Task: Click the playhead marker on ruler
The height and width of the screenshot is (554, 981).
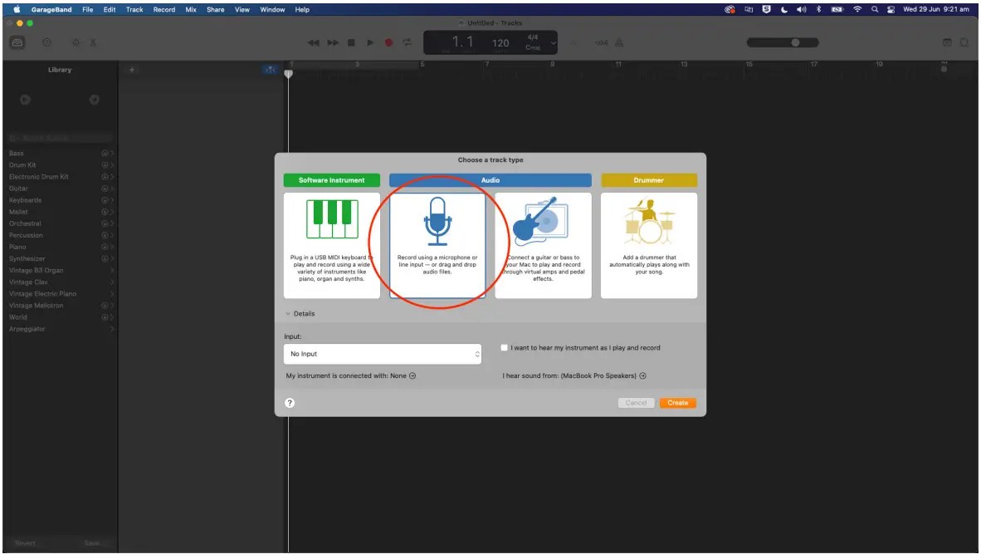Action: tap(289, 74)
